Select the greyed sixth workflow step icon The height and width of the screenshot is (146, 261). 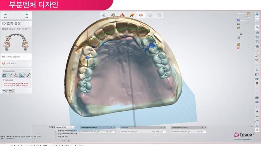pyautogui.click(x=150, y=15)
